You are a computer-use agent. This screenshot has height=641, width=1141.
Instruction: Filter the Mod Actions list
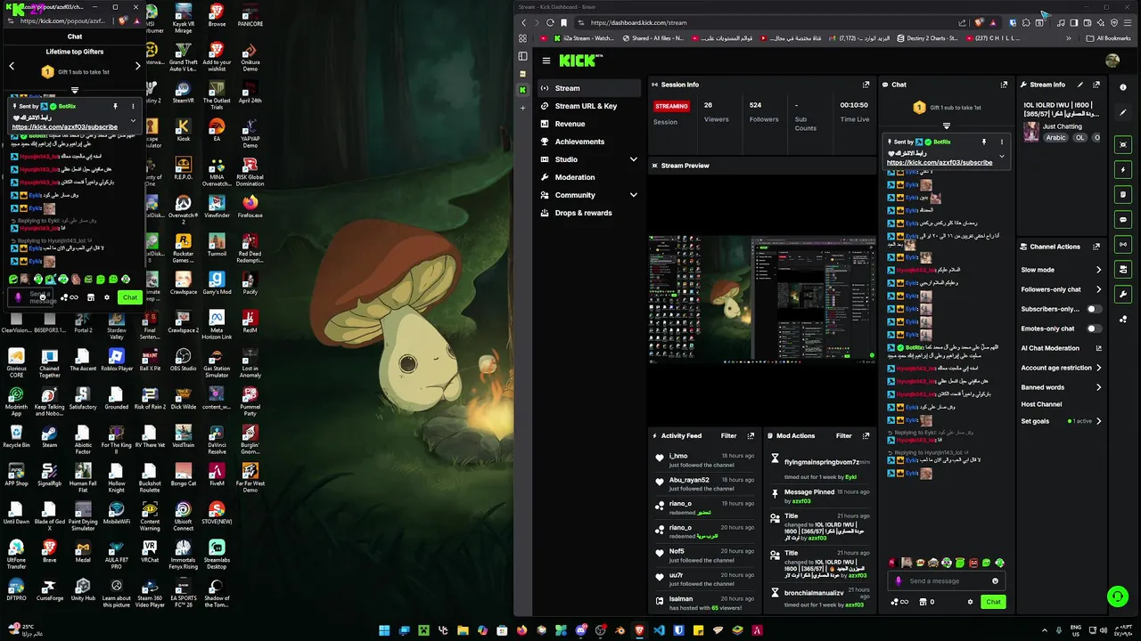point(843,436)
